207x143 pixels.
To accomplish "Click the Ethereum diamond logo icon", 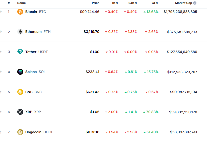I will click(x=20, y=32).
